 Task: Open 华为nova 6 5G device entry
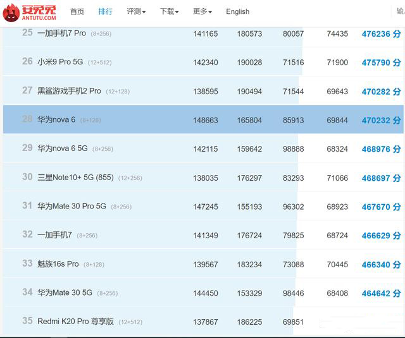[x=63, y=148]
